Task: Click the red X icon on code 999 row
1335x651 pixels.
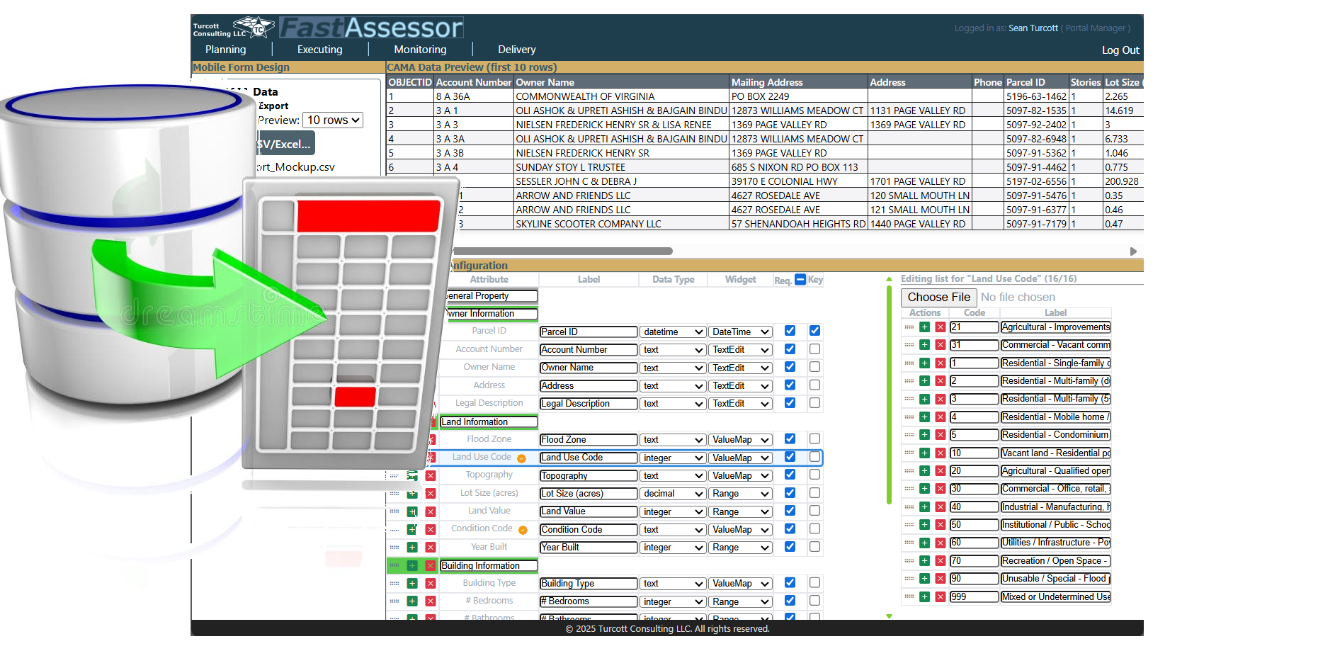Action: (941, 596)
